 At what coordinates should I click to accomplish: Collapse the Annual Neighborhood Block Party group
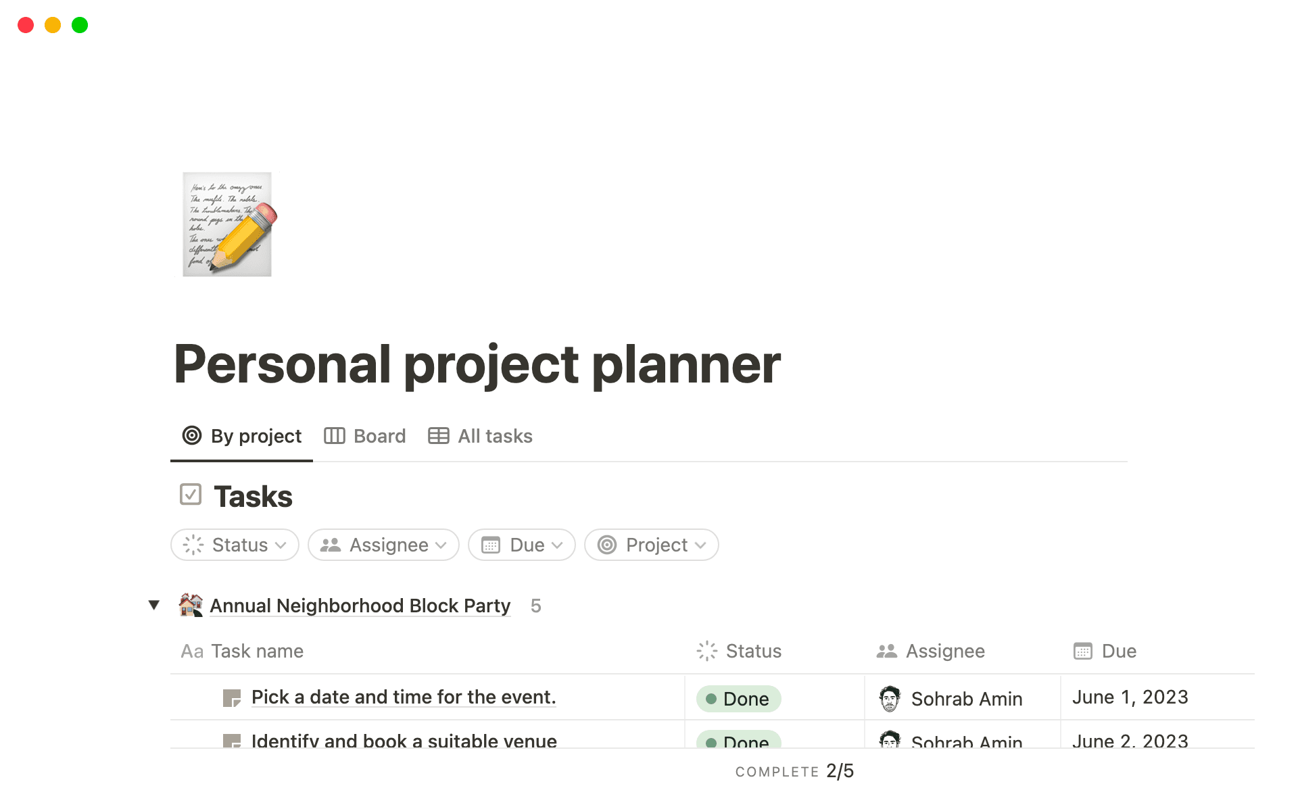[154, 605]
